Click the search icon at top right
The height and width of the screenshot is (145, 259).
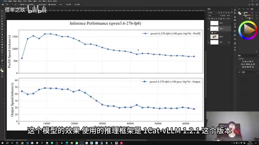pos(250,4)
